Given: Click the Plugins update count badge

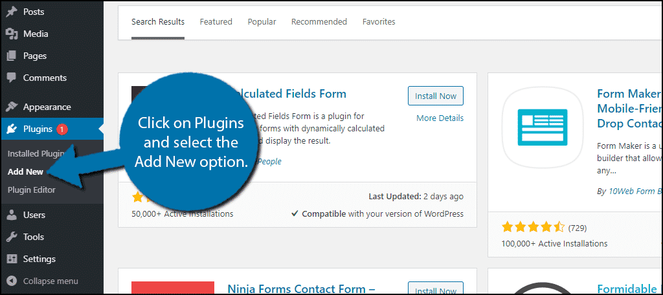Looking at the screenshot, I should point(62,129).
